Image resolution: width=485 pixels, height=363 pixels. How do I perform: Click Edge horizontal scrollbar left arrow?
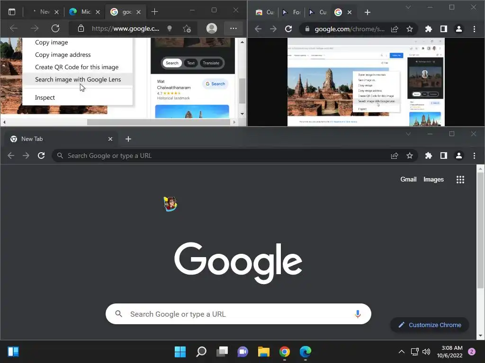point(4,122)
